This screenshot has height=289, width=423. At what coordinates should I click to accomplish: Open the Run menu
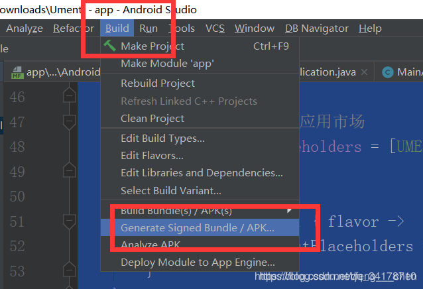pyautogui.click(x=149, y=29)
